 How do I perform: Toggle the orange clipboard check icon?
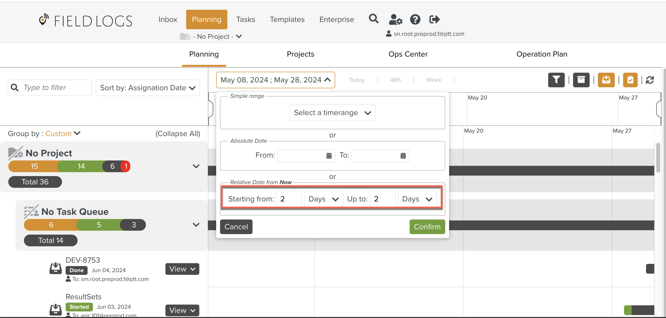(630, 80)
